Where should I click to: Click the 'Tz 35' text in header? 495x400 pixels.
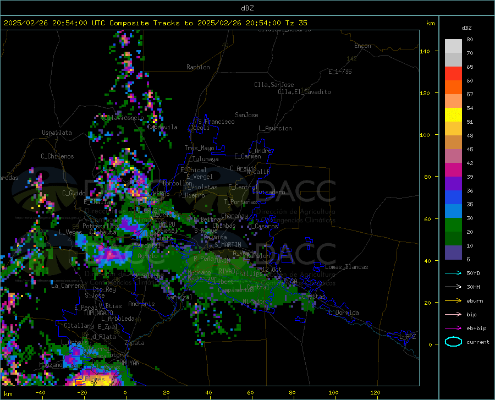296,23
